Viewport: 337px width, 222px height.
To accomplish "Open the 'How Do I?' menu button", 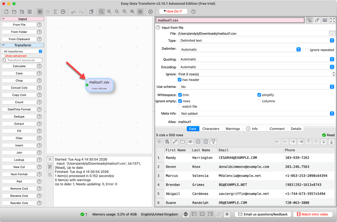I will coord(173,11).
